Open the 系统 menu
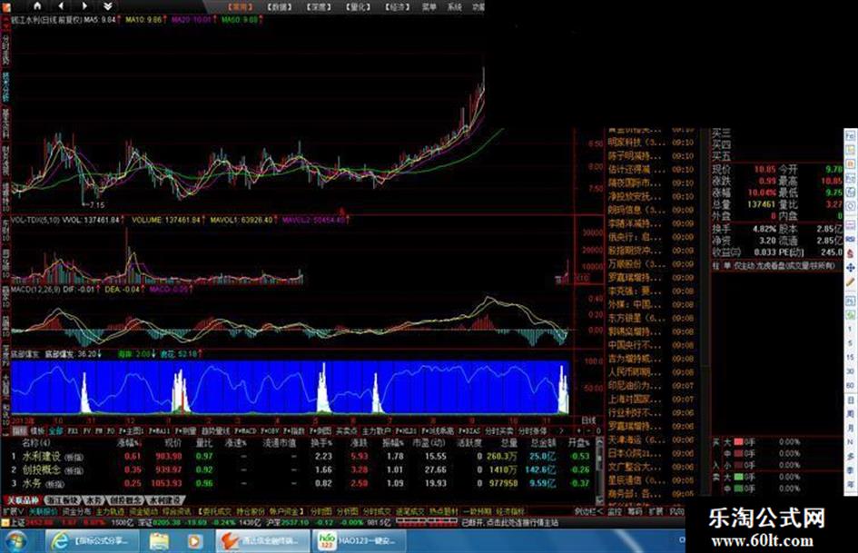 pyautogui.click(x=454, y=7)
